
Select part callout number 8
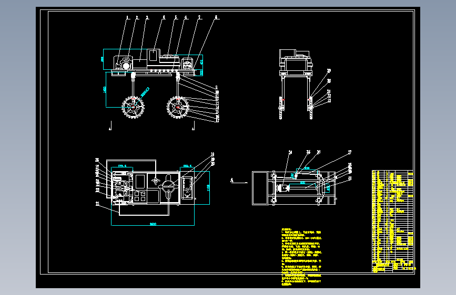coord(216,17)
